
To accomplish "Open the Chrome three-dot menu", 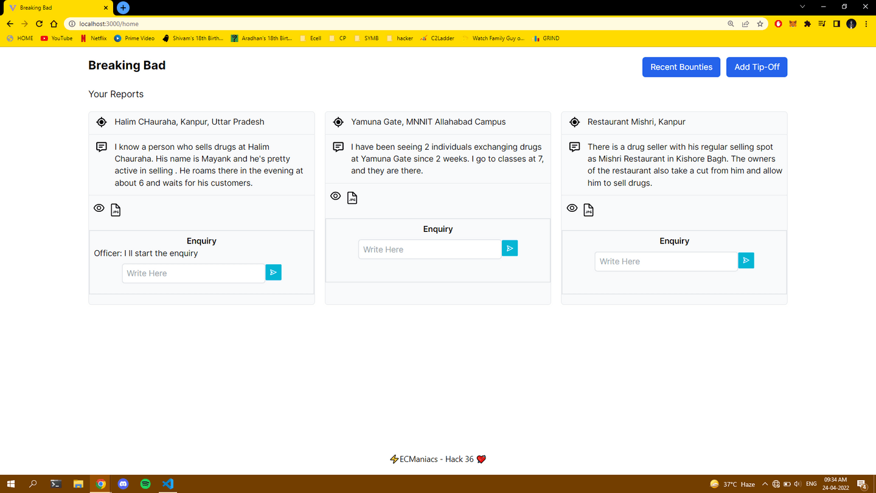I will [x=866, y=24].
